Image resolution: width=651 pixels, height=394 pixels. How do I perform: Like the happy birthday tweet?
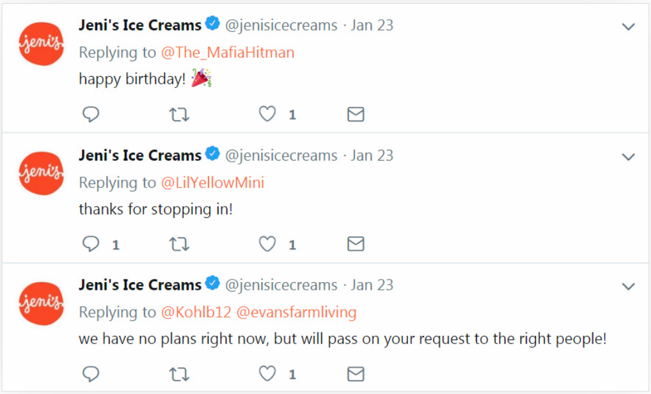point(267,114)
